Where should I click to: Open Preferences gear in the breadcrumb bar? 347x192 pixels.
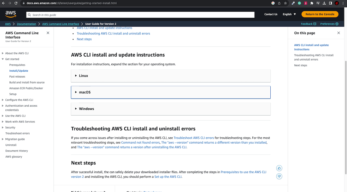[x=329, y=24]
